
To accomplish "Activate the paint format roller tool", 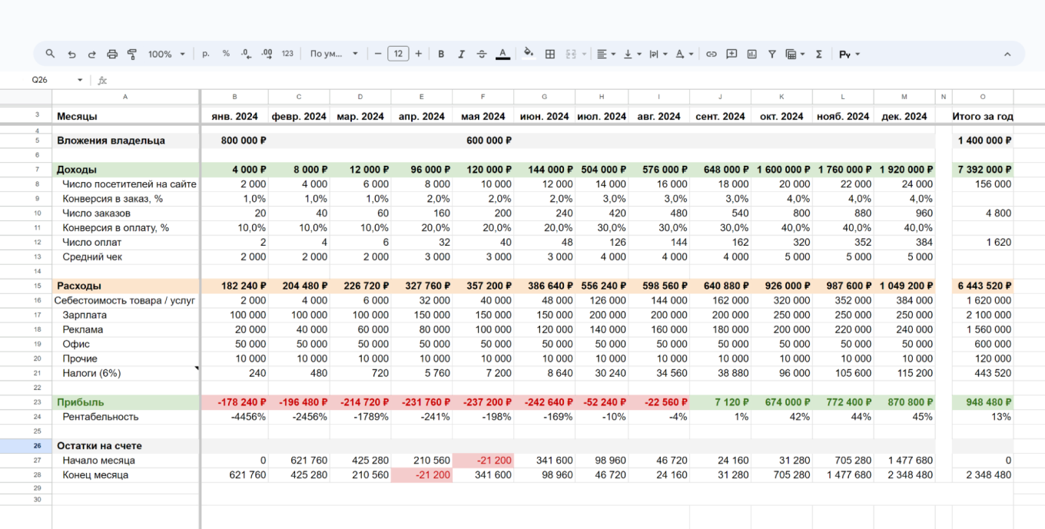I will 132,54.
